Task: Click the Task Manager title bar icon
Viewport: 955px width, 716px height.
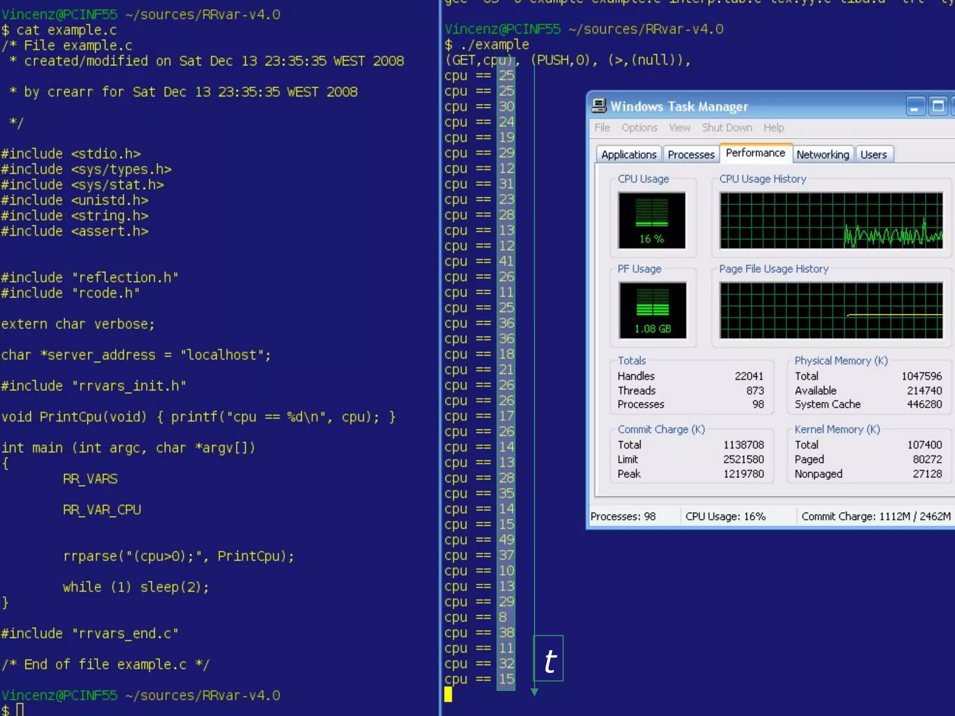Action: click(x=599, y=106)
